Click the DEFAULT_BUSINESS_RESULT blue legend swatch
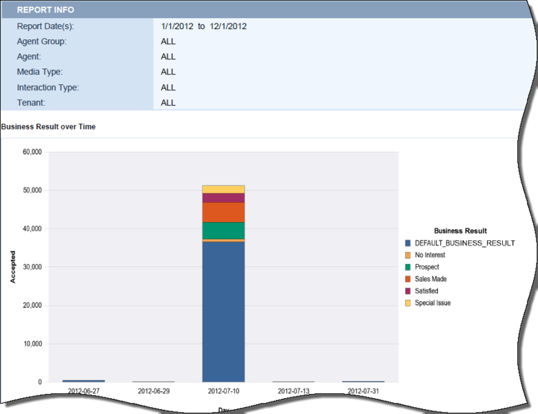Viewport: 538px width, 414px height. [x=408, y=243]
